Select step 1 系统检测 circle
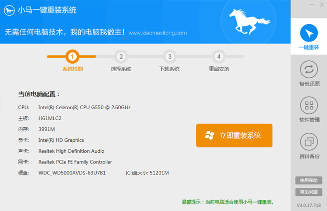This screenshot has width=327, height=211. [73, 57]
